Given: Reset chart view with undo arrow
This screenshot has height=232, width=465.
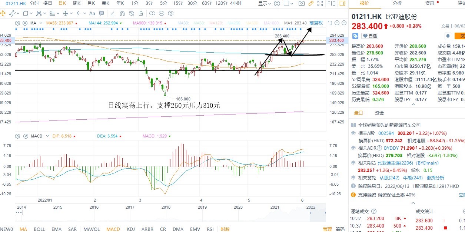Looking at the screenshot, I should click(x=330, y=23).
